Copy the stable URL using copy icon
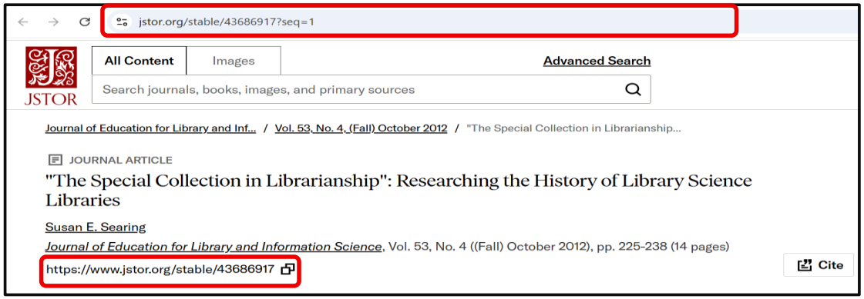 click(x=287, y=269)
